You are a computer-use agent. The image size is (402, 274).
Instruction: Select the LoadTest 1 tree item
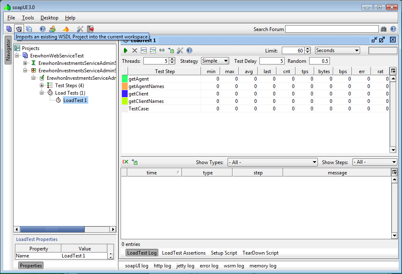pyautogui.click(x=75, y=100)
